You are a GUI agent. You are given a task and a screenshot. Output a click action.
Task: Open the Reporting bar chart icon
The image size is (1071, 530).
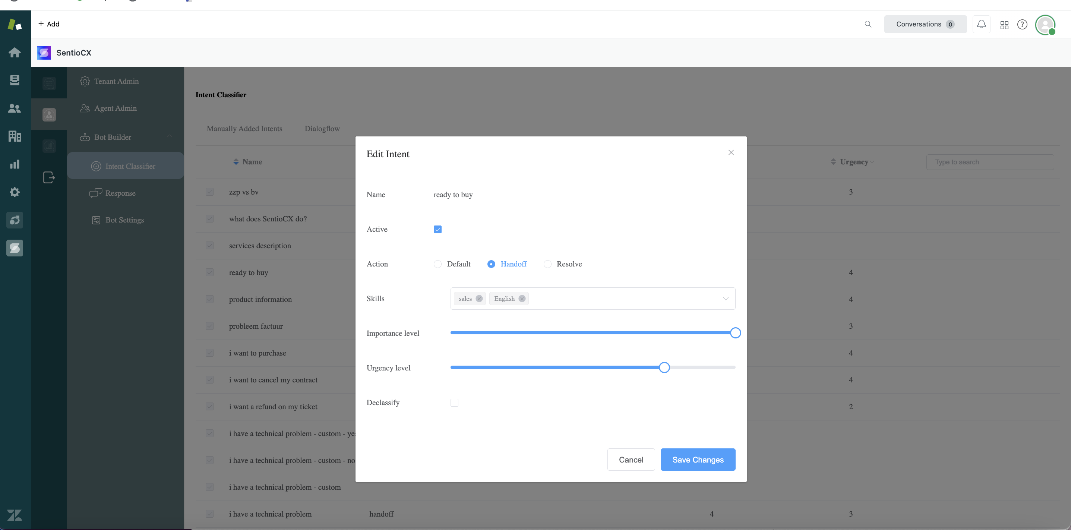[x=15, y=164]
